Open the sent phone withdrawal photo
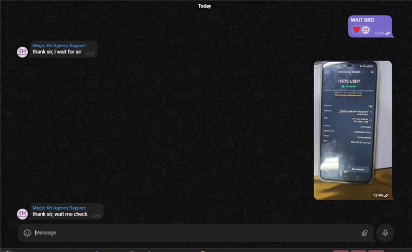412x252 pixels. (x=353, y=130)
